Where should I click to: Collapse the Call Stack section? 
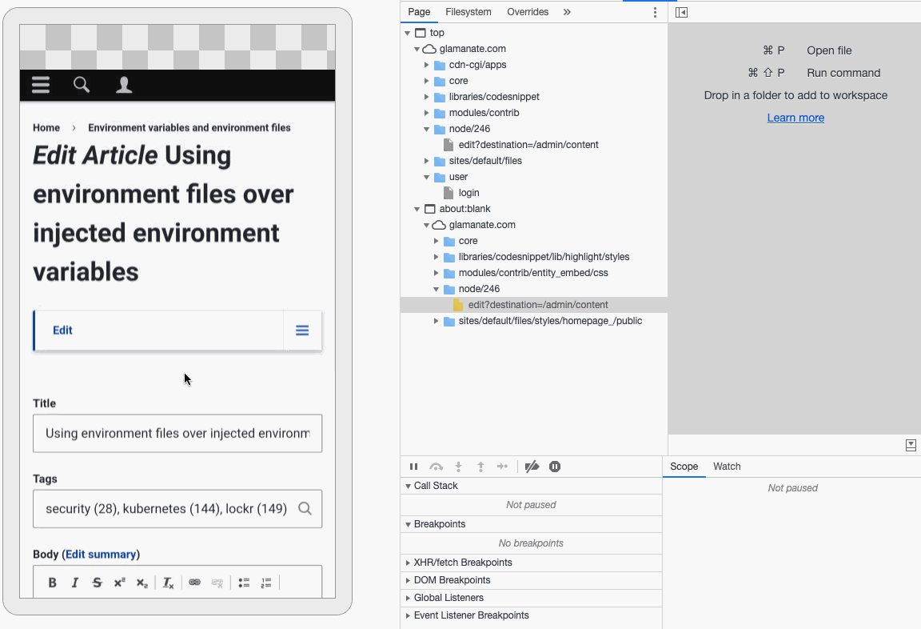click(435, 486)
